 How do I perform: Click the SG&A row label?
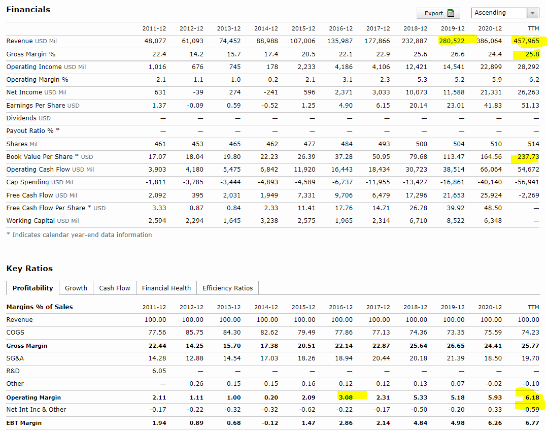click(15, 358)
